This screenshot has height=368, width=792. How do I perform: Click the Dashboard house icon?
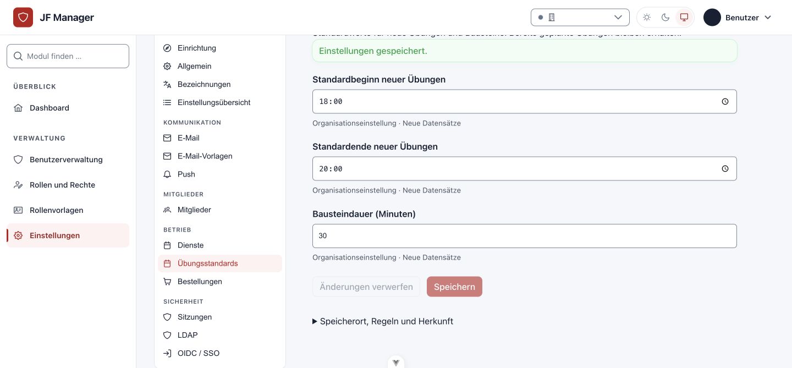(x=18, y=108)
